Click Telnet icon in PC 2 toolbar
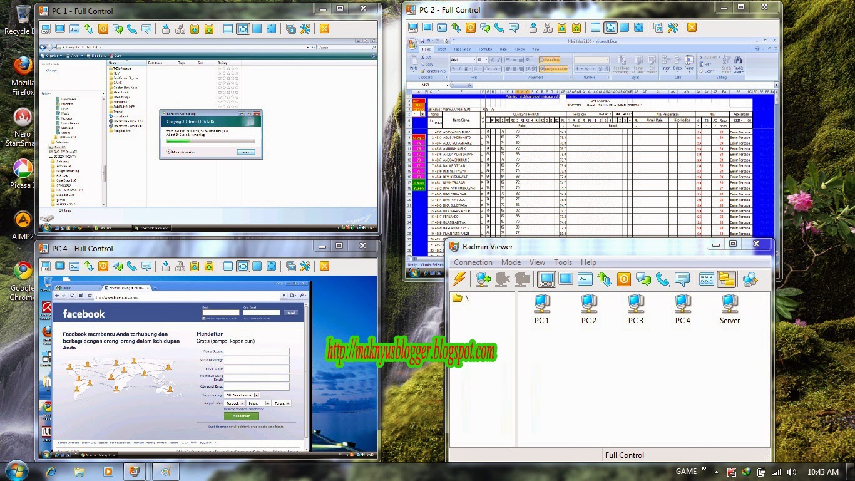The height and width of the screenshot is (481, 855). click(442, 28)
